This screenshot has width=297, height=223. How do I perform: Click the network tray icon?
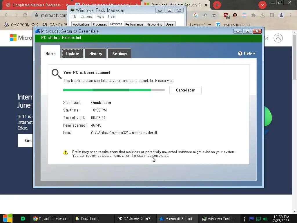[258, 219]
